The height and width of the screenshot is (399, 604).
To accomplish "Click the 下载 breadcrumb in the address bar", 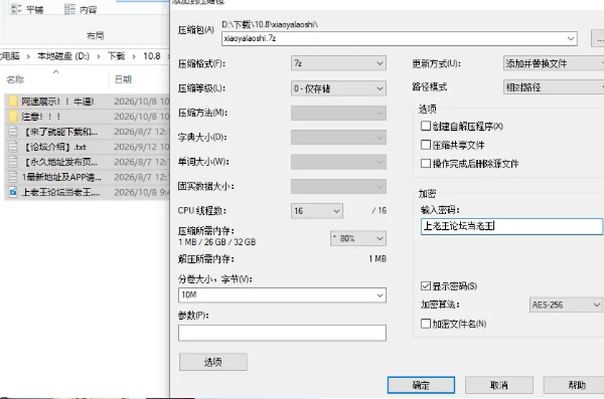I will [116, 56].
